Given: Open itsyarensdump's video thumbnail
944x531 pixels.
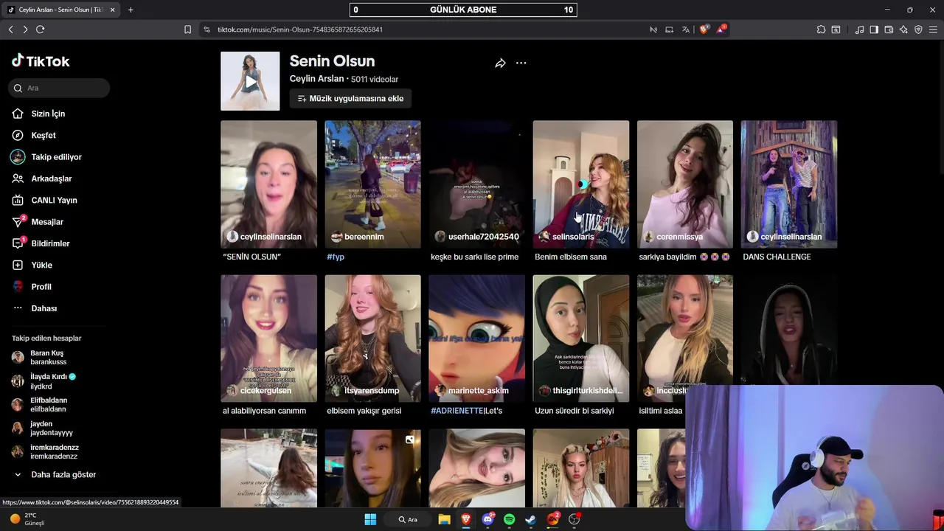Looking at the screenshot, I should [x=372, y=339].
